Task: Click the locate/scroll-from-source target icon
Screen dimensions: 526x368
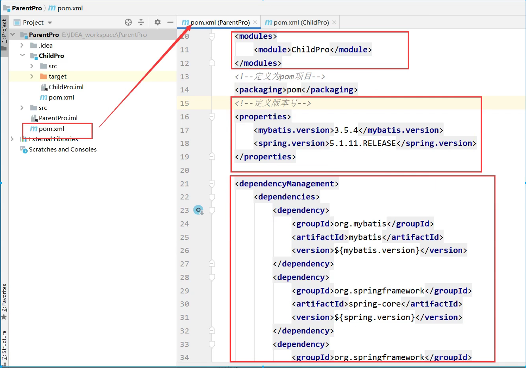Action: tap(128, 22)
